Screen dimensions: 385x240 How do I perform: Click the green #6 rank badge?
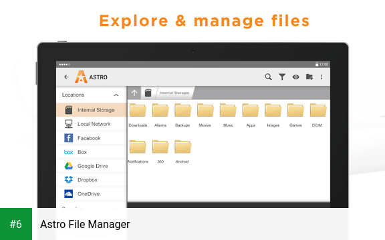coord(16,224)
